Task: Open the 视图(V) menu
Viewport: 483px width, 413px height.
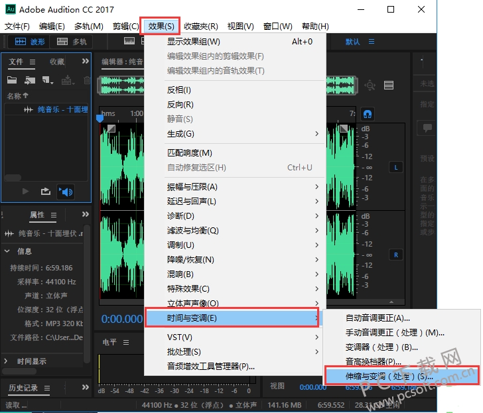Action: coord(240,27)
